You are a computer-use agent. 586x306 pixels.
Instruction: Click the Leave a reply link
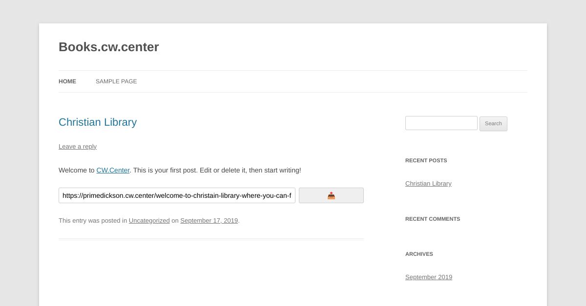coord(78,147)
